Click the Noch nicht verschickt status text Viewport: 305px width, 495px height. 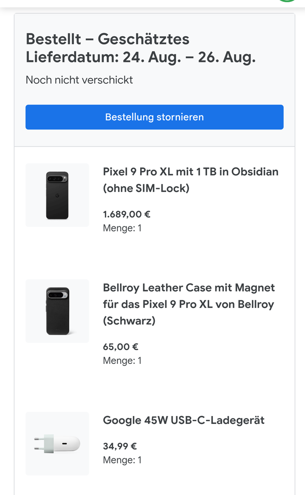point(79,80)
